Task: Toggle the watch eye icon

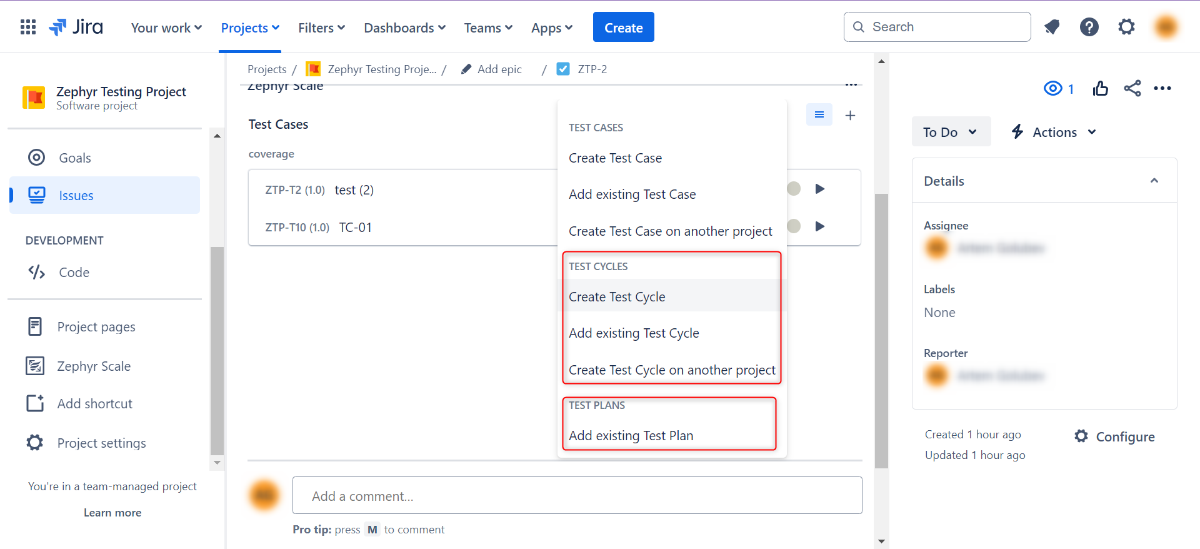Action: pyautogui.click(x=1053, y=89)
